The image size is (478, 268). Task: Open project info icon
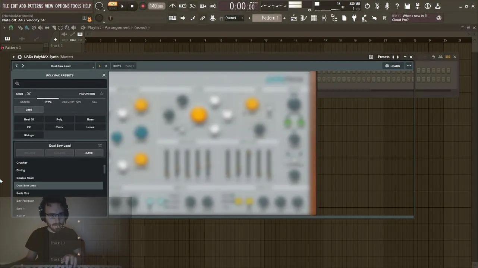428,6
